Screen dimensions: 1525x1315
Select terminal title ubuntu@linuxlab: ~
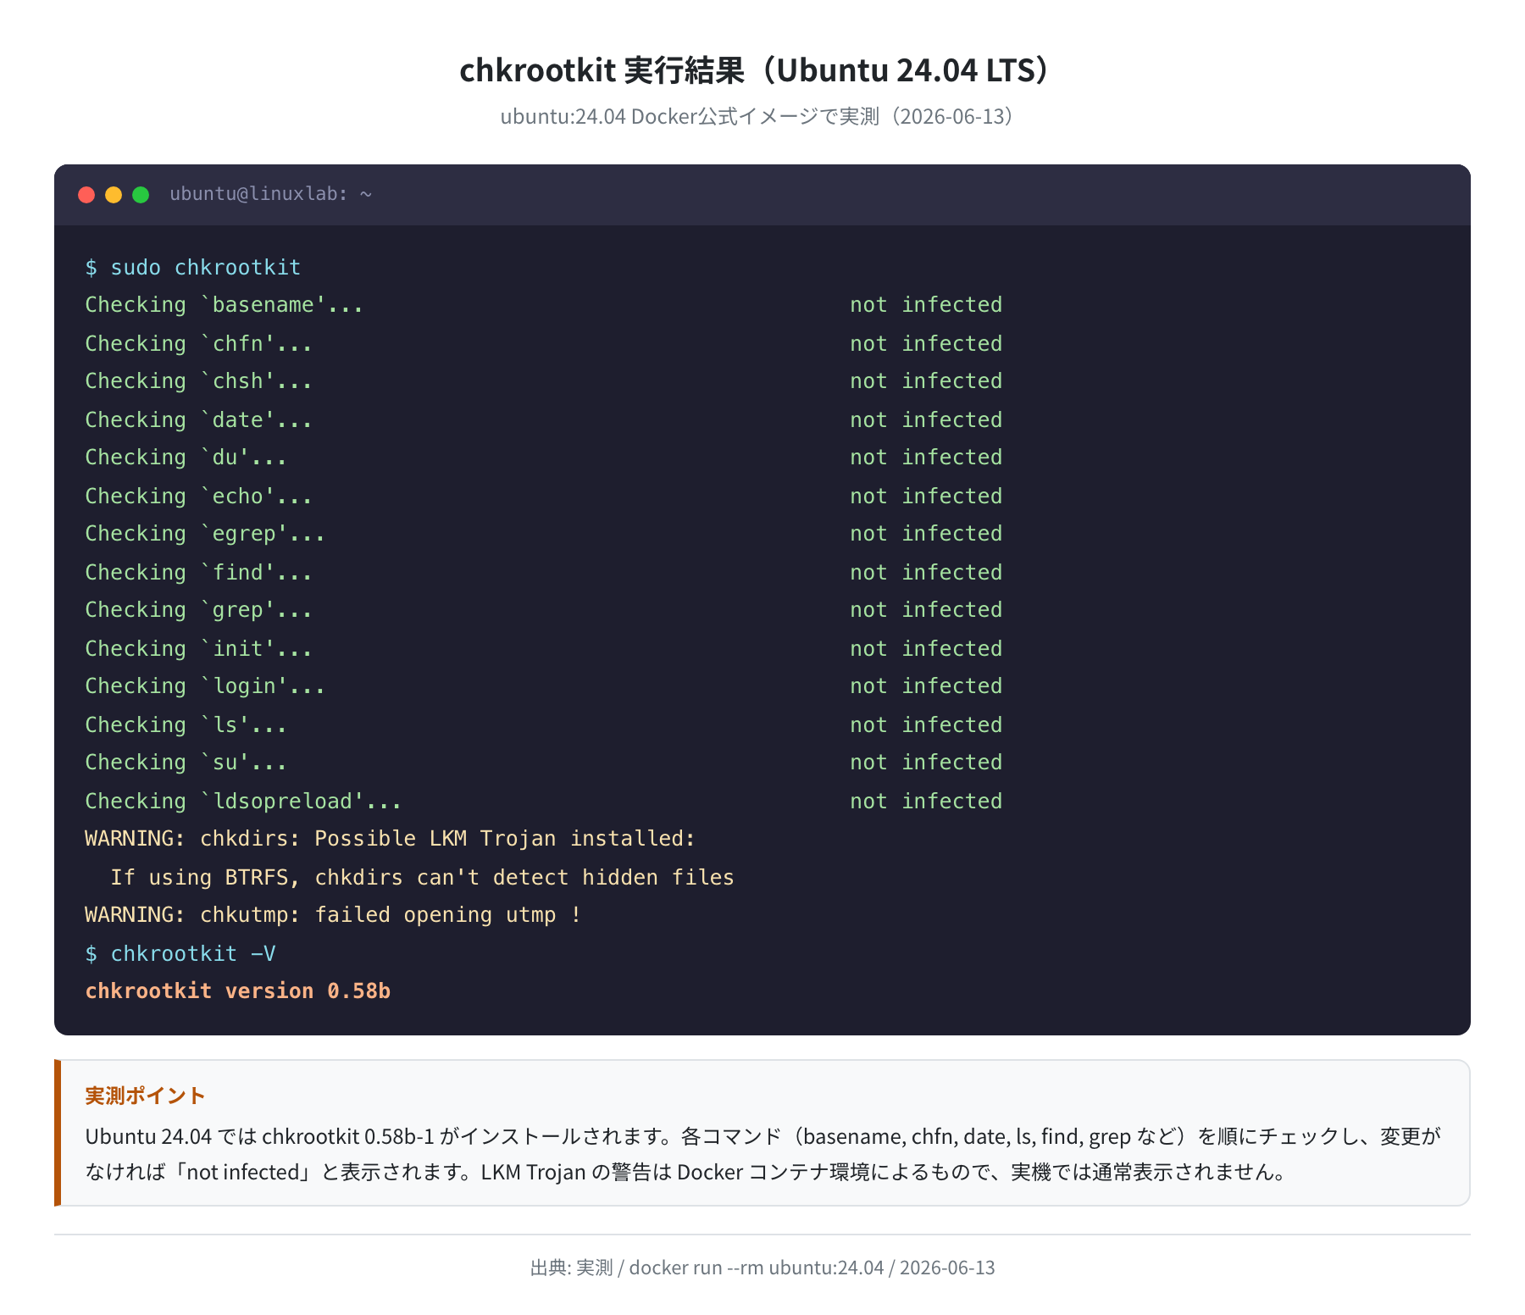coord(271,194)
